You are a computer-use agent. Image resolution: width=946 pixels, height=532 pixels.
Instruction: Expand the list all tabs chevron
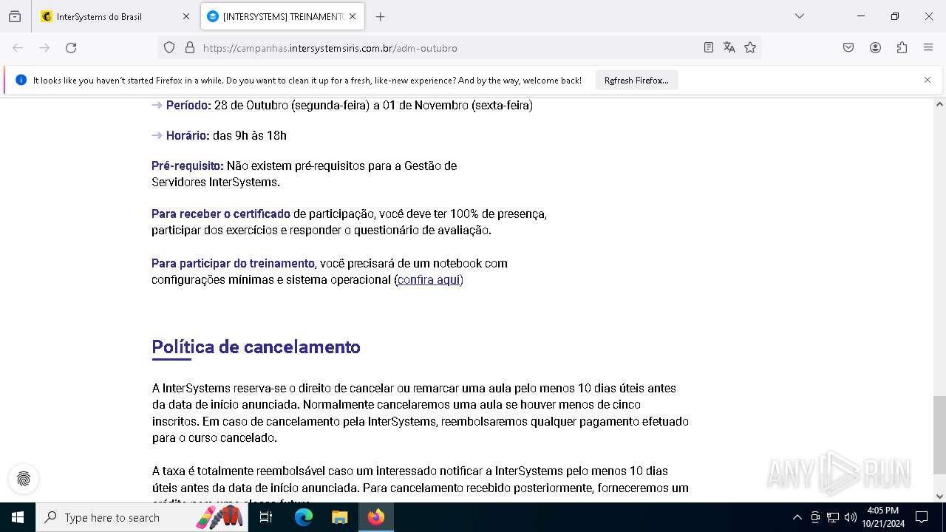click(x=799, y=16)
